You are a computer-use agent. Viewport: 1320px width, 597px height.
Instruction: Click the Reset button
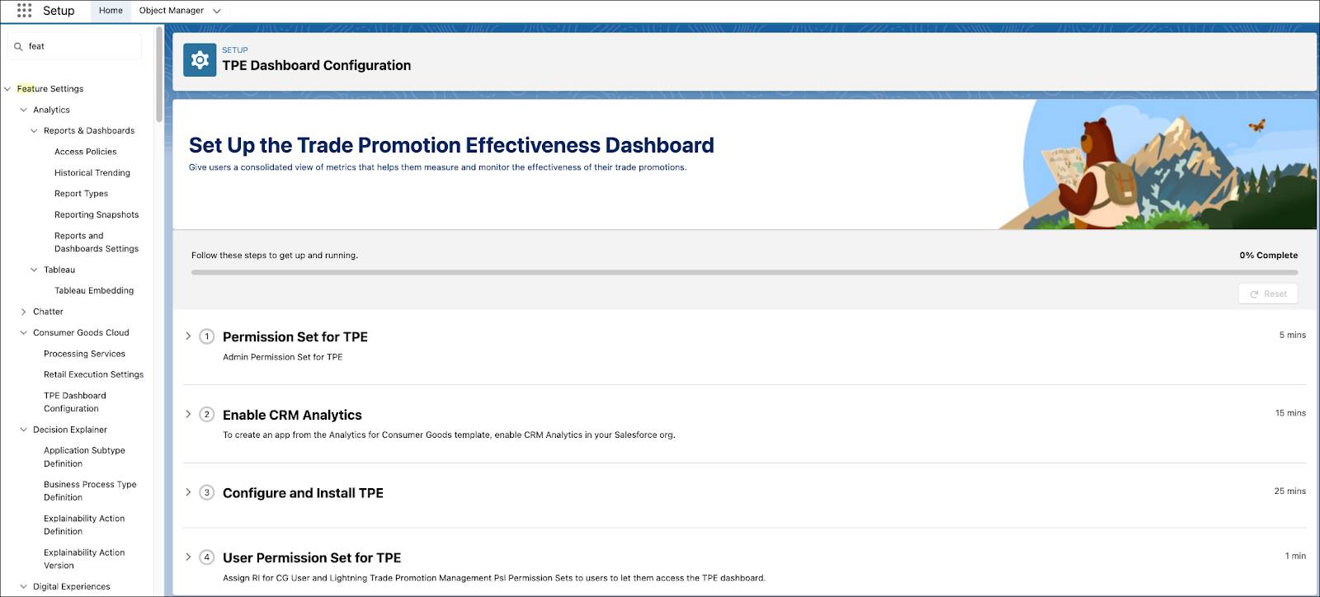tap(1268, 294)
